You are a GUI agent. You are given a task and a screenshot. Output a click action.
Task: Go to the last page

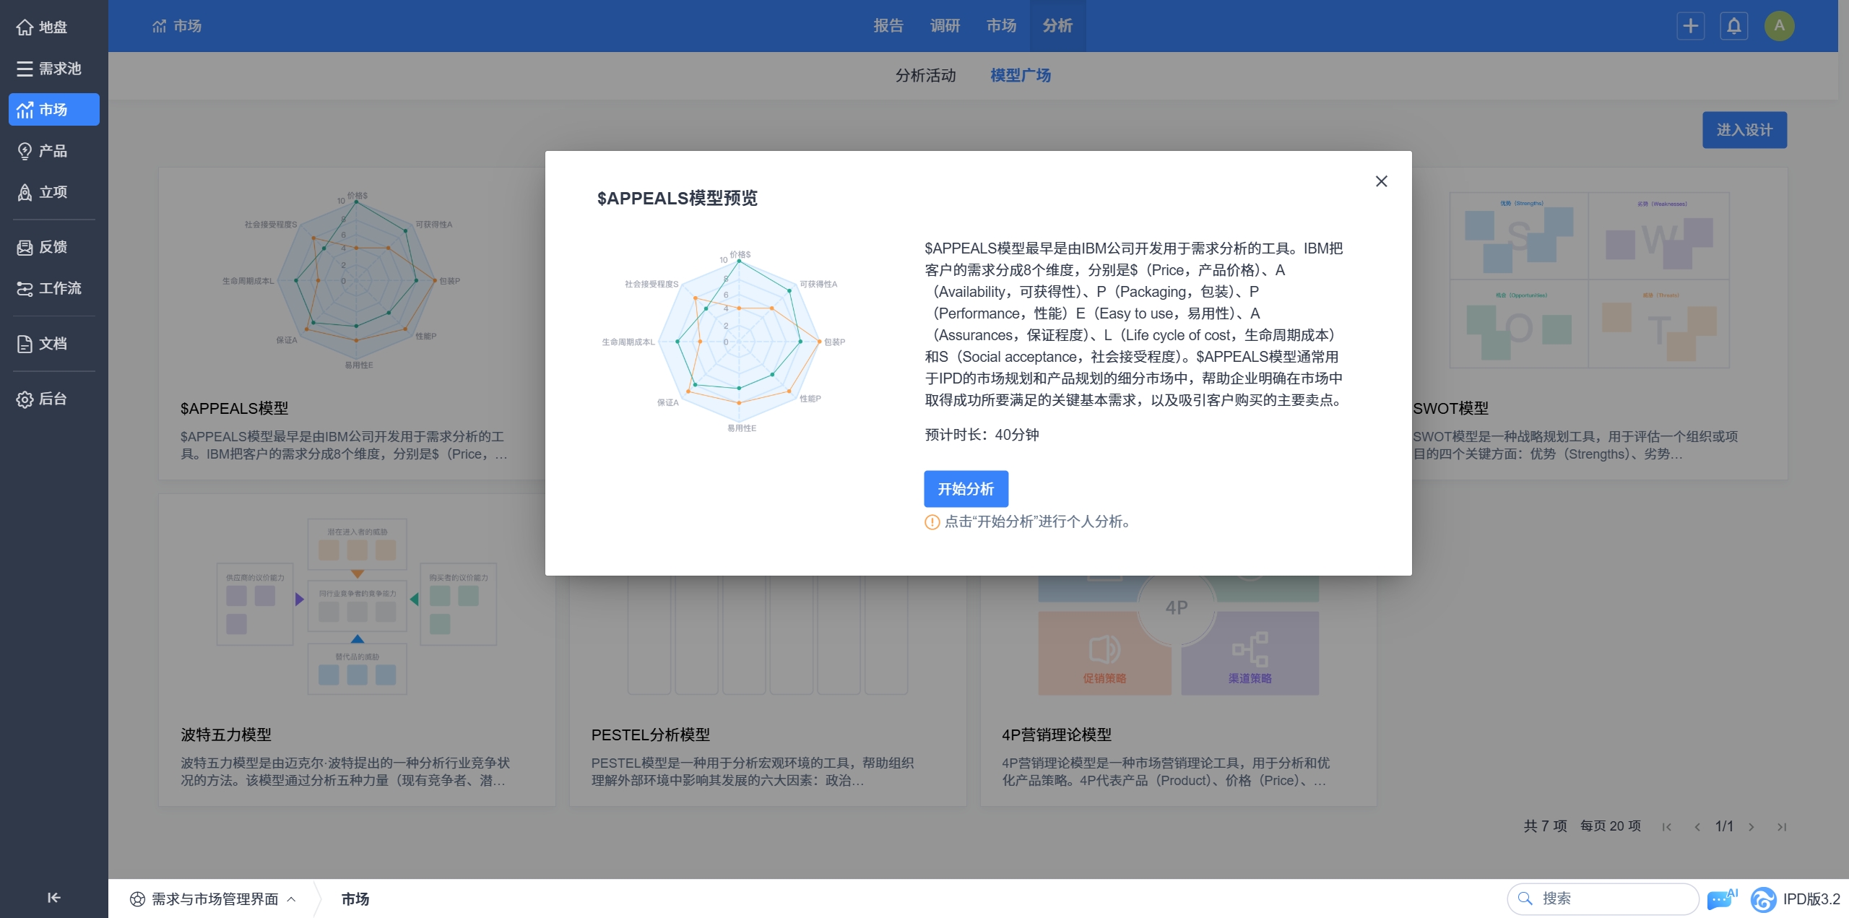pyautogui.click(x=1782, y=827)
